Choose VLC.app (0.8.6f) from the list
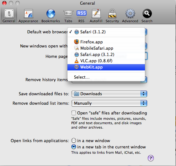176x166 pixels. coord(106,61)
